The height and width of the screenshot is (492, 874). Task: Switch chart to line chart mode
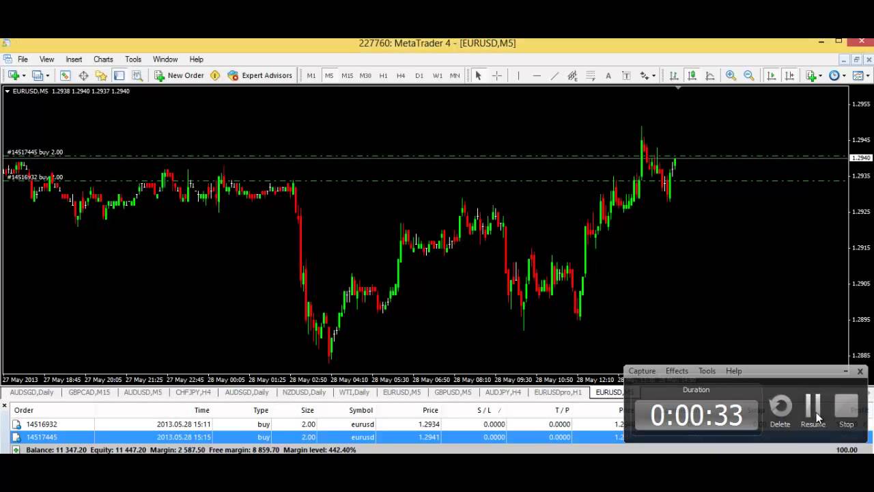click(x=710, y=75)
